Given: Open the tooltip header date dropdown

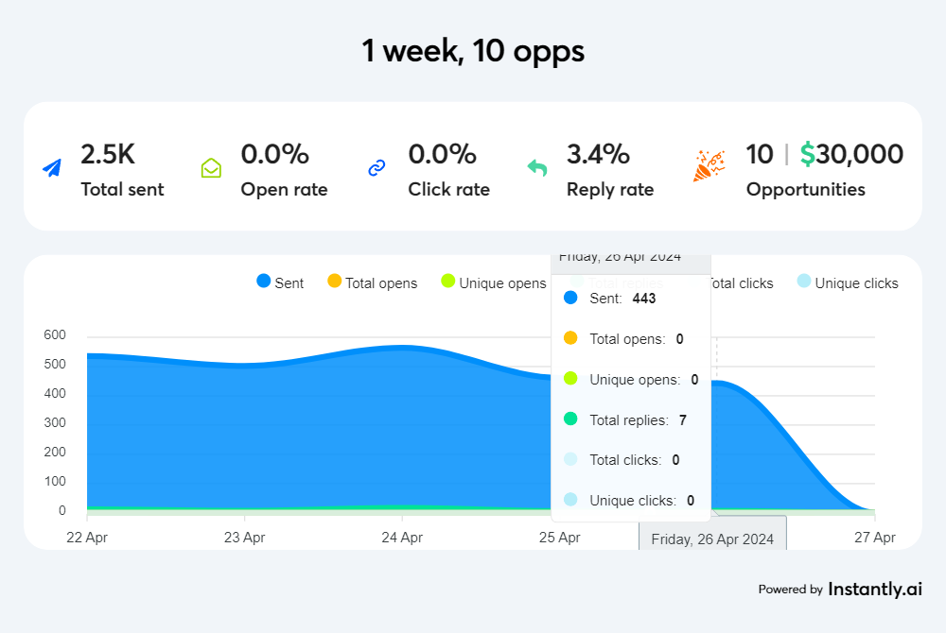Looking at the screenshot, I should point(630,256).
